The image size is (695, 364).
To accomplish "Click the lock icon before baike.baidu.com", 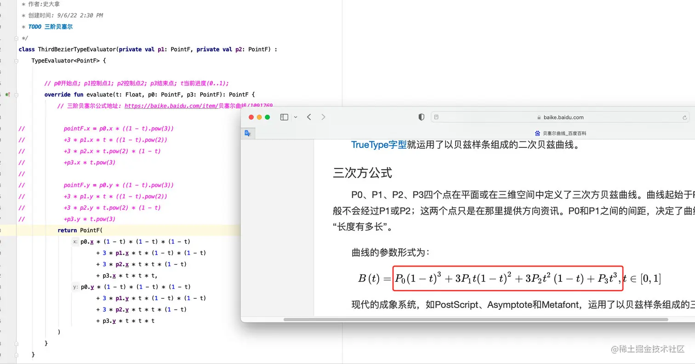I will point(539,118).
